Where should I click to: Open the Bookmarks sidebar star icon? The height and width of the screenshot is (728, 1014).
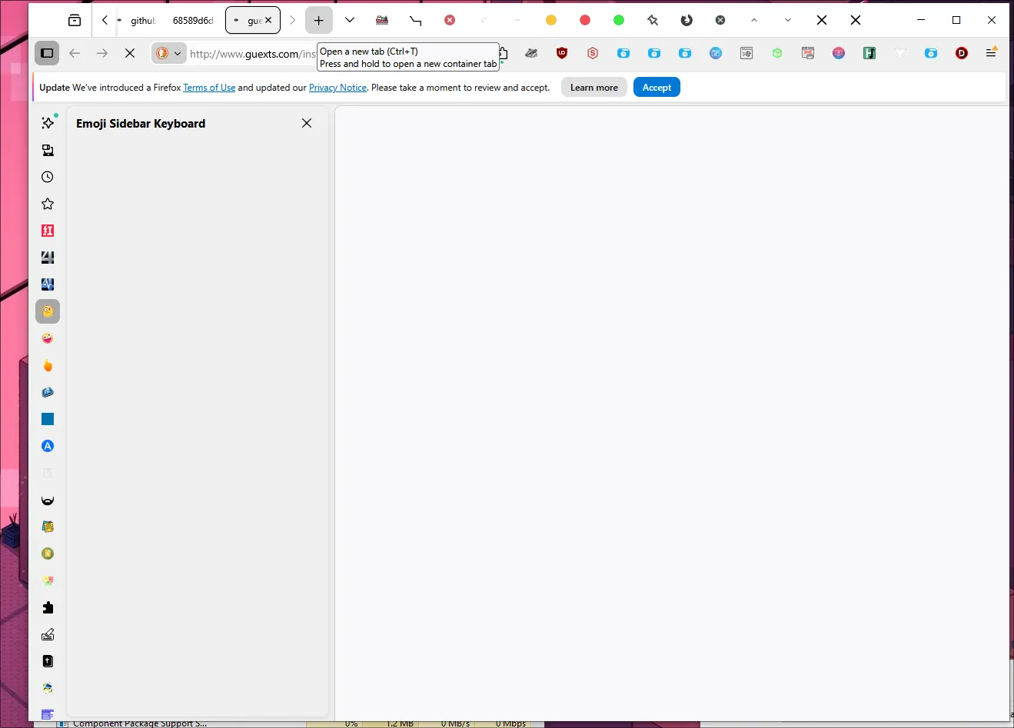47,203
